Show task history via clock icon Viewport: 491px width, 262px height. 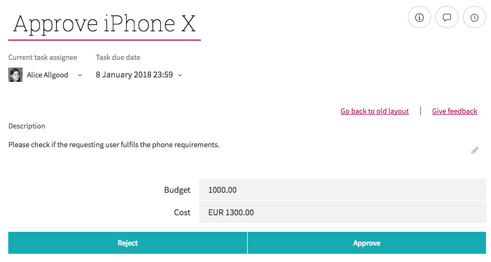474,17
